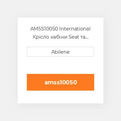Click the blank space between Abilene and the button
The image size is (121, 121).
[60, 65]
